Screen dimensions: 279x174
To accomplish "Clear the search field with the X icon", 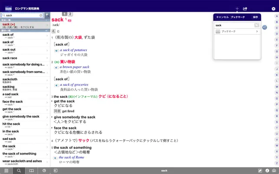I will pyautogui.click(x=41, y=16).
